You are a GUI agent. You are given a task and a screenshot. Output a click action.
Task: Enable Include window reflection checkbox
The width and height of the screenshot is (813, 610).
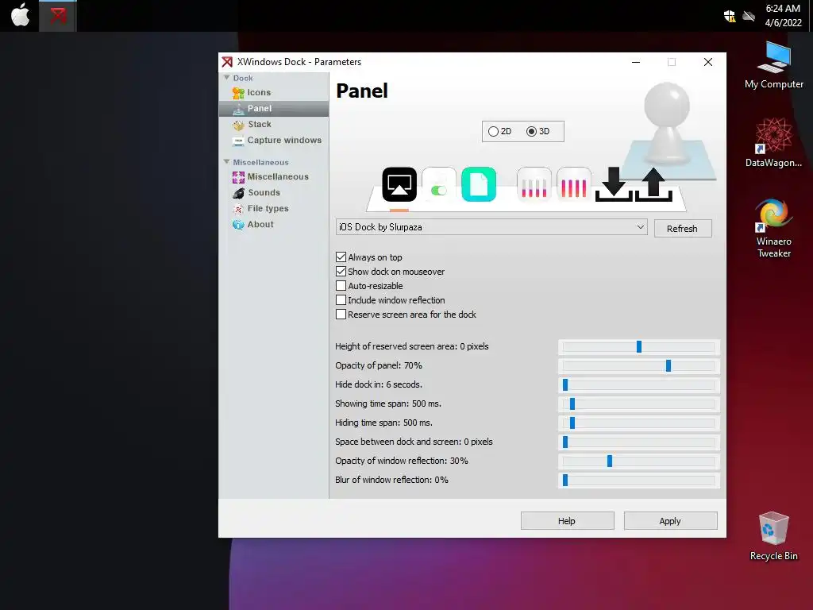(341, 299)
